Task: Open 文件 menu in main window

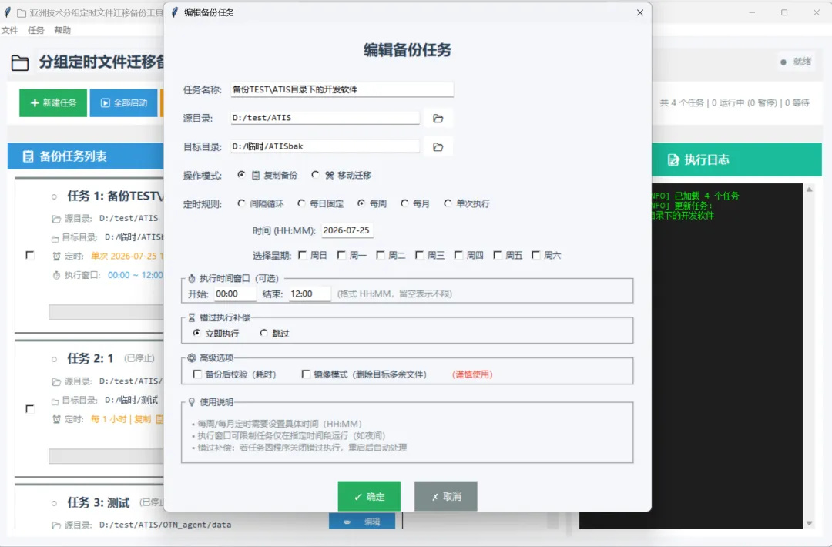Action: tap(9, 30)
